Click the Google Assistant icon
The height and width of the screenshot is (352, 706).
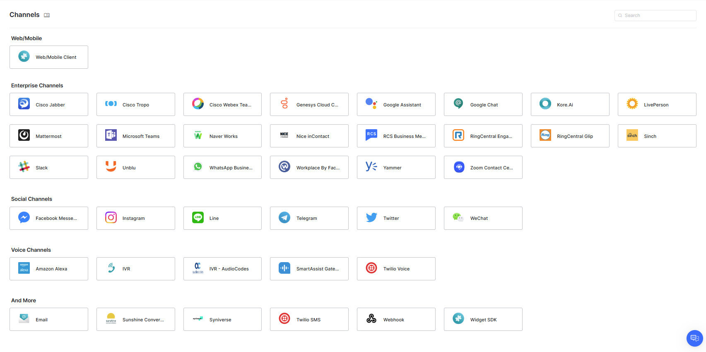(371, 104)
